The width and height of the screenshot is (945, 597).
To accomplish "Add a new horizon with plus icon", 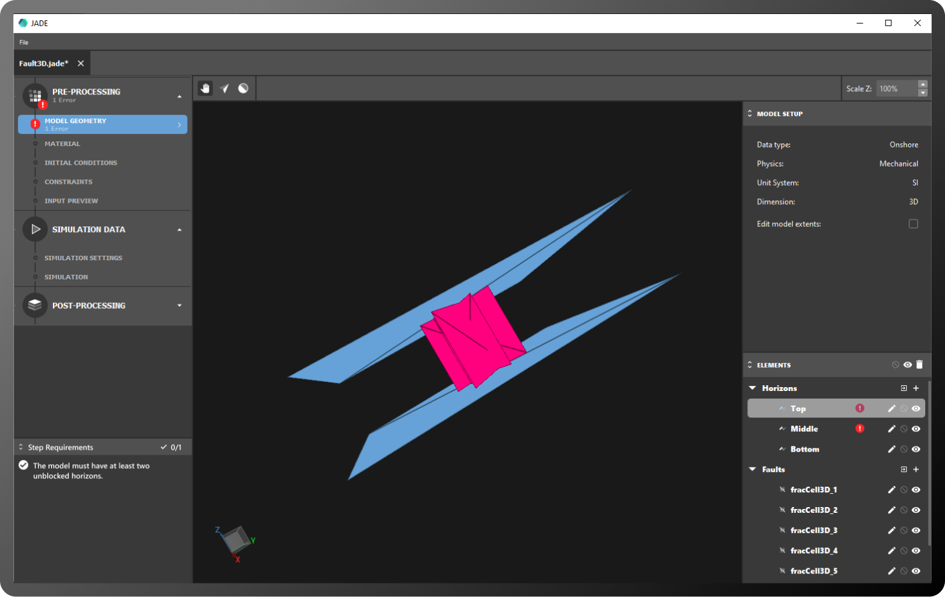I will point(916,388).
